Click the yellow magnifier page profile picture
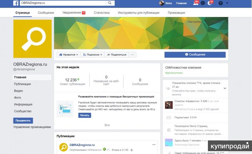The image size is (252, 154). (32, 39)
